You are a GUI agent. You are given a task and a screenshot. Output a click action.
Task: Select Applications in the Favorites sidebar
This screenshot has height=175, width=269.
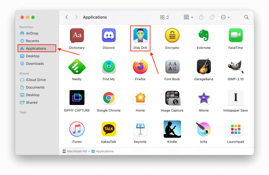point(37,48)
